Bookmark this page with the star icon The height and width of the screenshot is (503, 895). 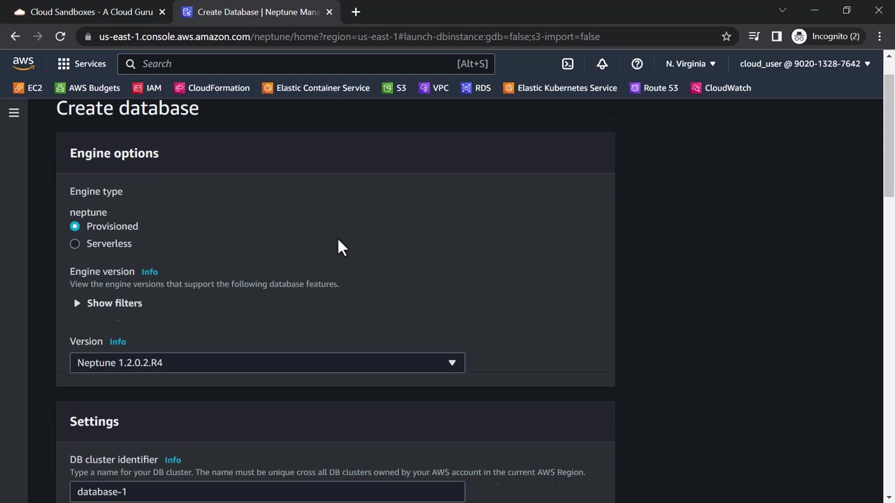coord(726,36)
